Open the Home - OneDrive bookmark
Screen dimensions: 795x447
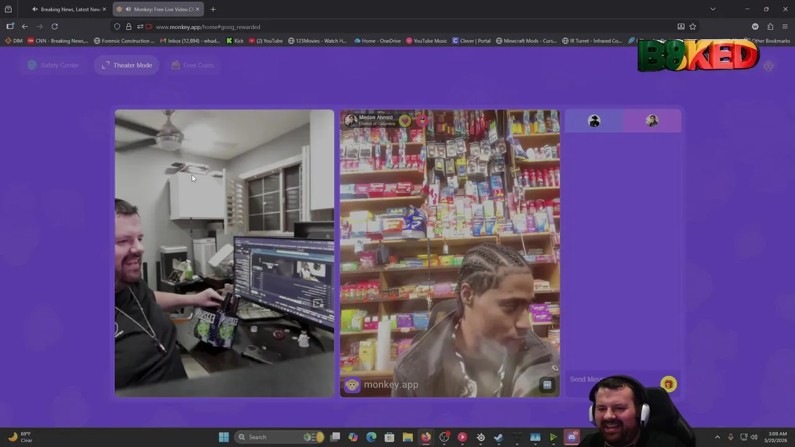378,41
